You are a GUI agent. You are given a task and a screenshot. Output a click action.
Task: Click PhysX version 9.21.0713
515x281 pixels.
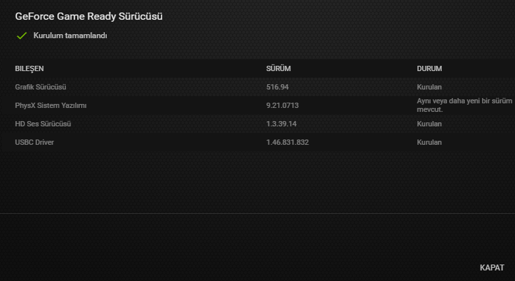tap(282, 105)
